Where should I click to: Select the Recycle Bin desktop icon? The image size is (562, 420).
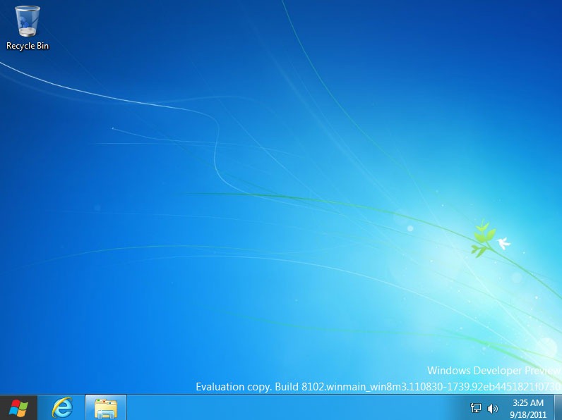28,28
